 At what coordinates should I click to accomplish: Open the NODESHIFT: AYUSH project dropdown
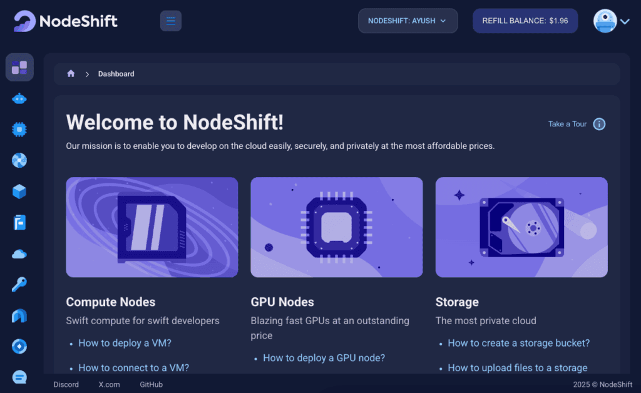click(408, 21)
